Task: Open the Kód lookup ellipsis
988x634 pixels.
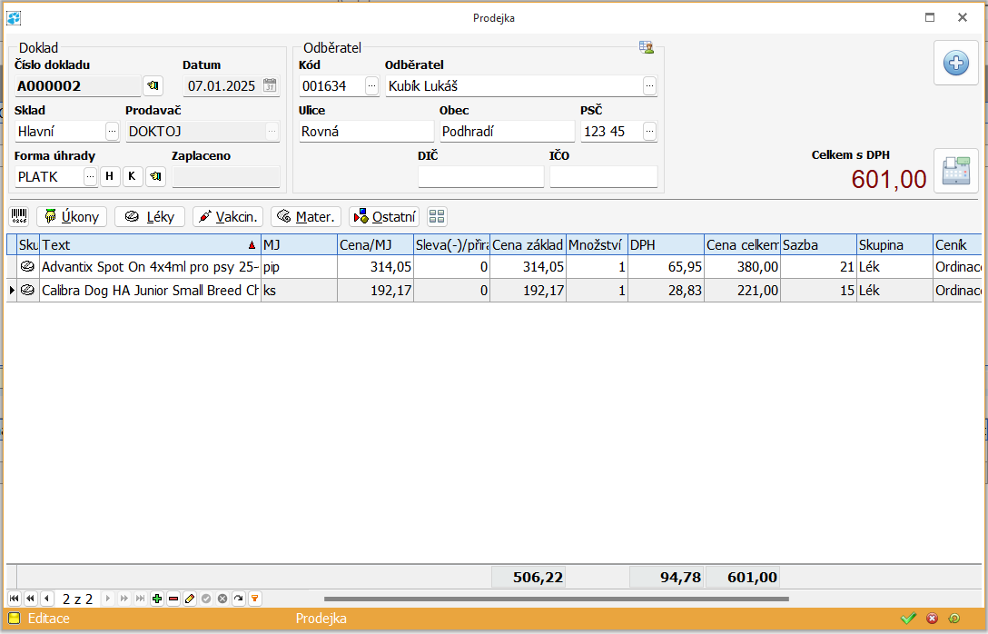Action: coord(371,85)
